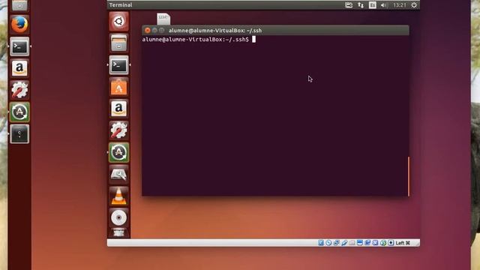
Task: Open System Settings in the VM launcher
Action: (x=118, y=130)
